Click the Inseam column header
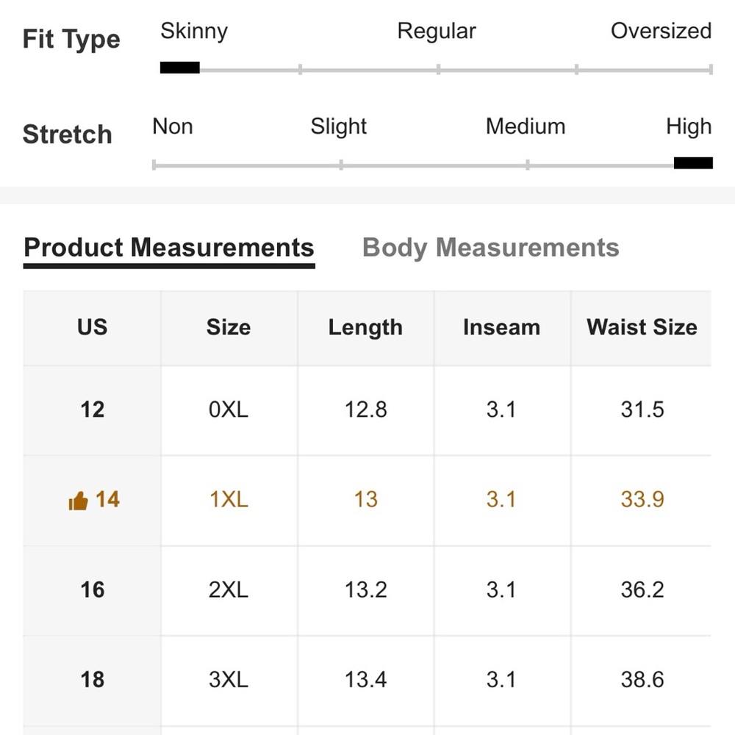 (x=501, y=327)
